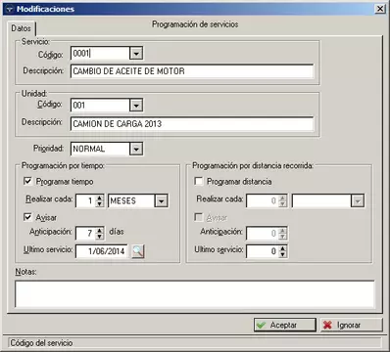Click the Programación de servicios heading text

click(195, 24)
